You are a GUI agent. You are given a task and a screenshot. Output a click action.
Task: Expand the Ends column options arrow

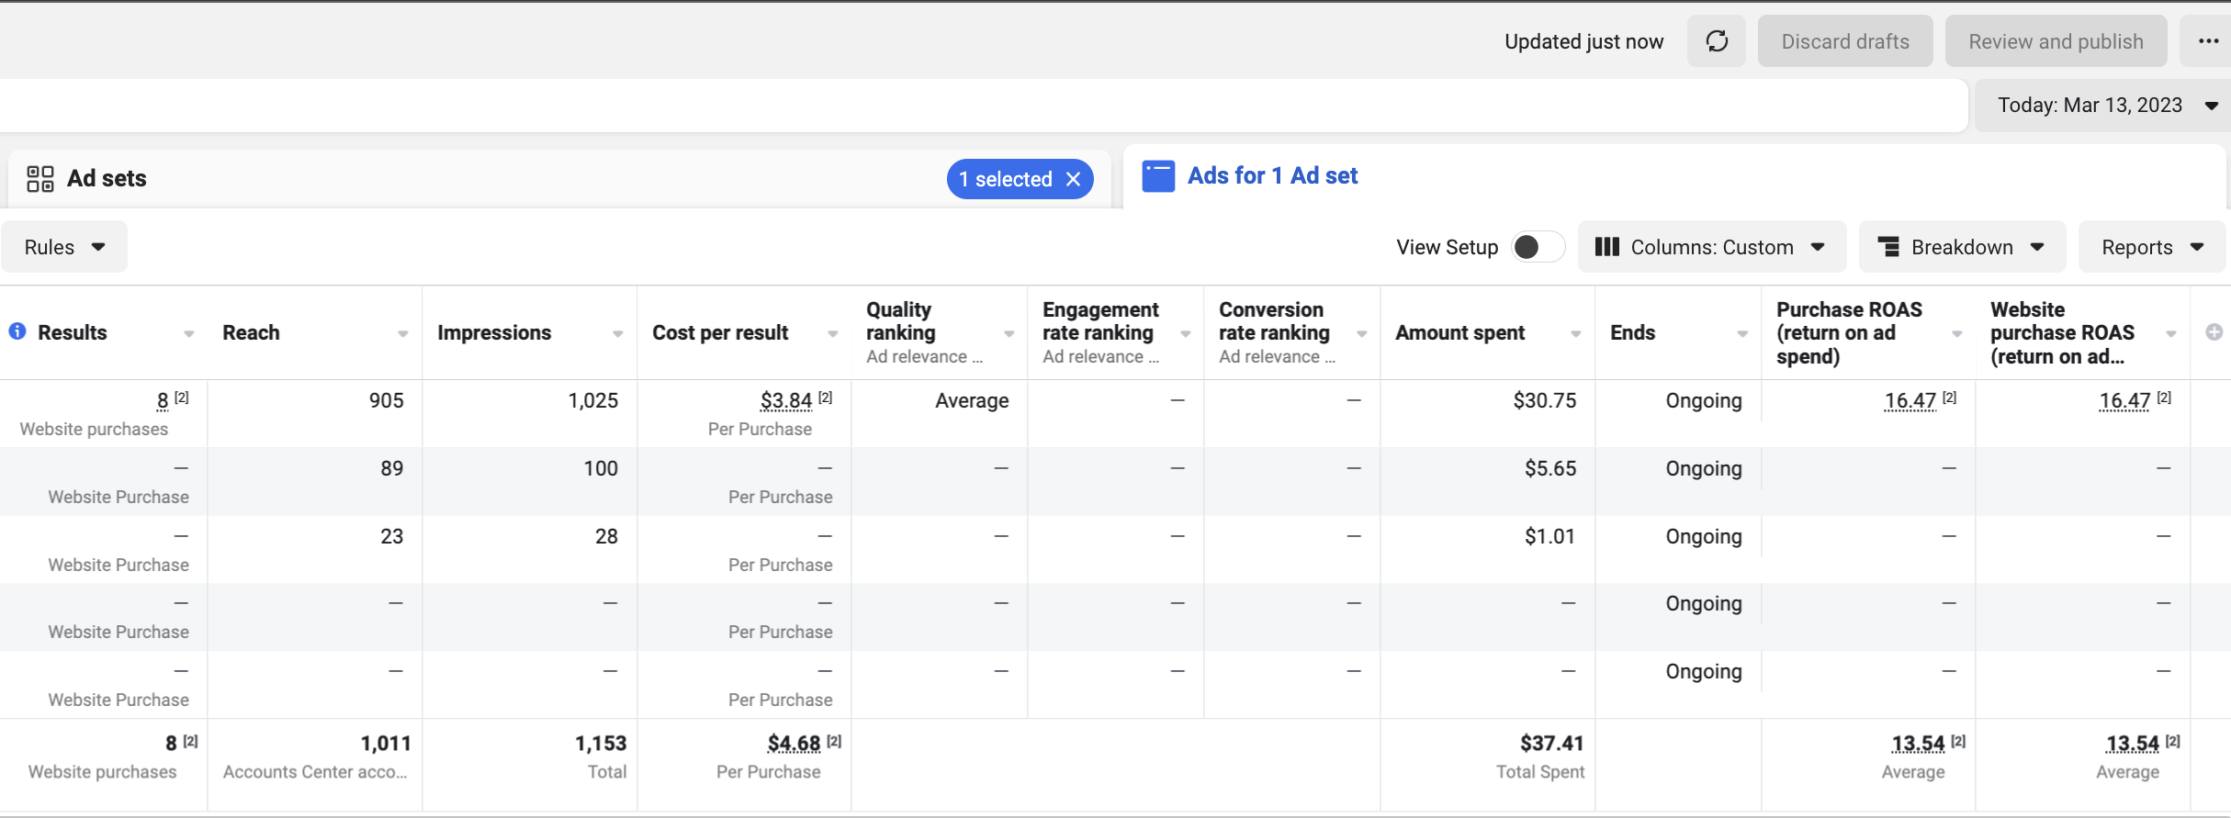[x=1742, y=334]
